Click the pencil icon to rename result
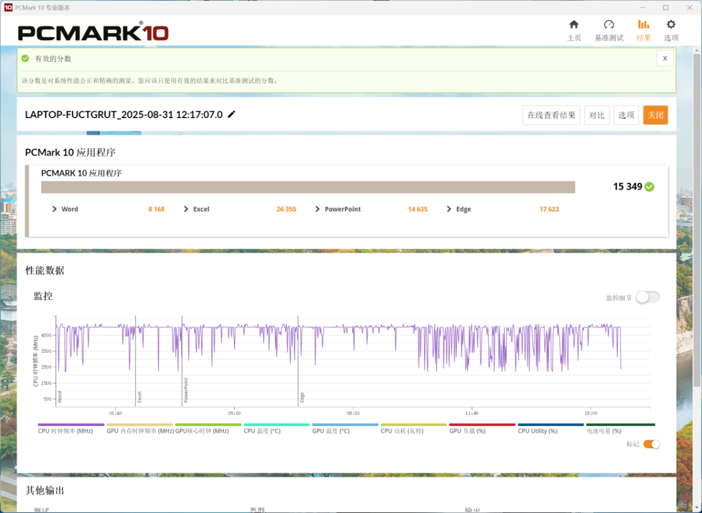 (232, 115)
